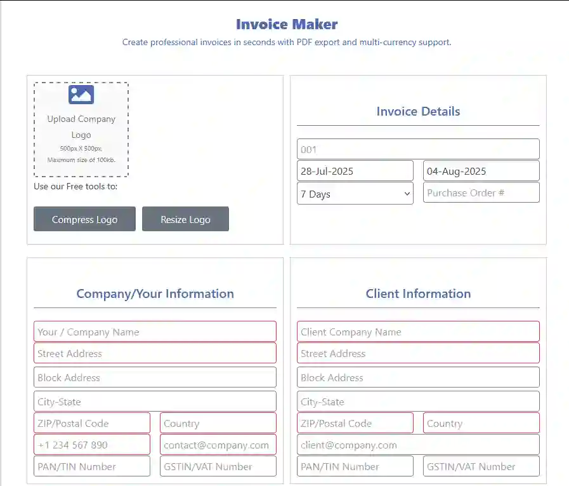Image resolution: width=569 pixels, height=486 pixels.
Task: Click the upload image icon for company logo
Action: (81, 95)
